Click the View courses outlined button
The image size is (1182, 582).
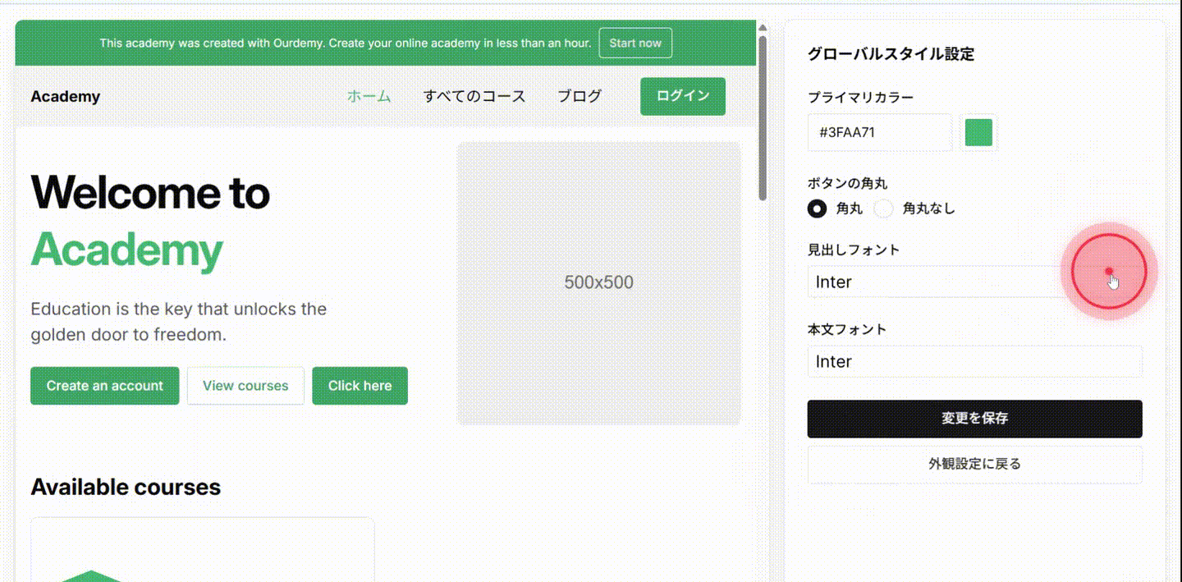click(245, 385)
